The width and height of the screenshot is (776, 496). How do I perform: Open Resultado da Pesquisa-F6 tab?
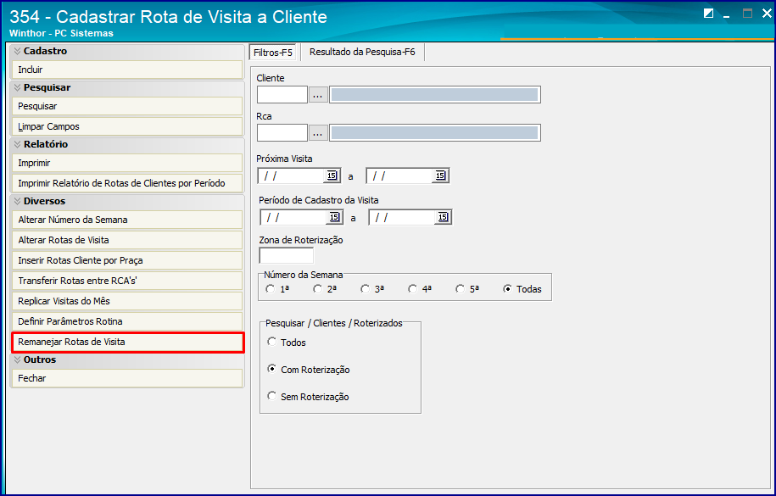pos(362,52)
